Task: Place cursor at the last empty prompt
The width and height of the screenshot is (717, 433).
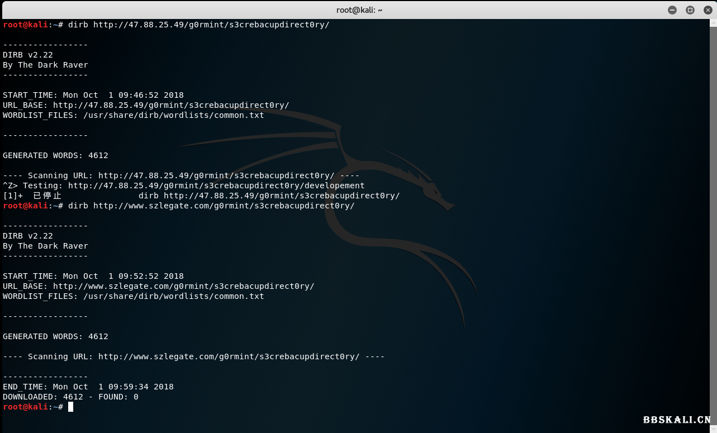Action: pyautogui.click(x=70, y=407)
